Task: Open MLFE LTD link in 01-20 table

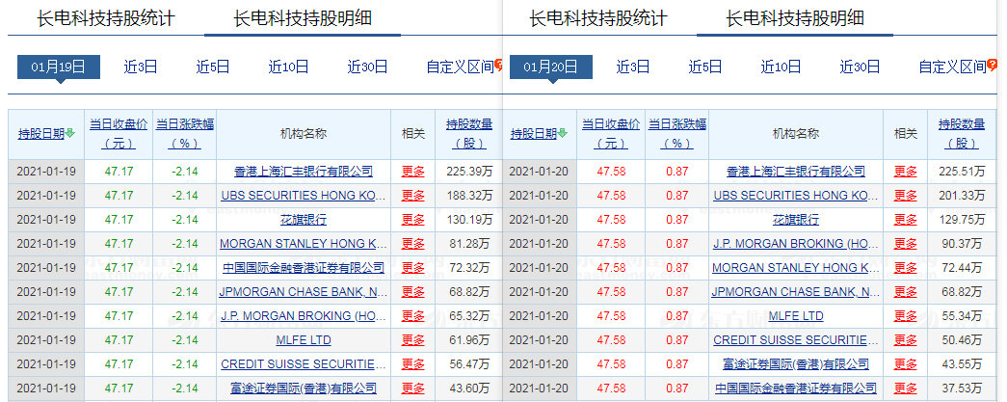Action: (x=796, y=316)
